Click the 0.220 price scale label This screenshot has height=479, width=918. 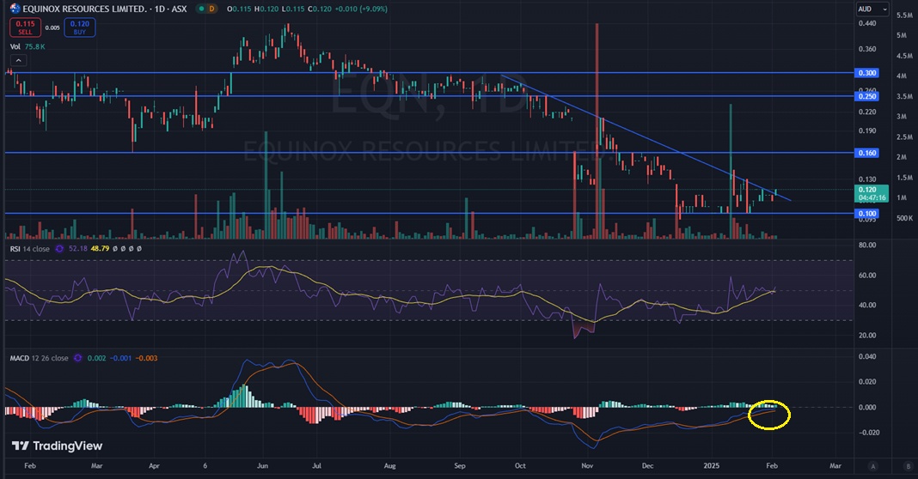coord(867,112)
